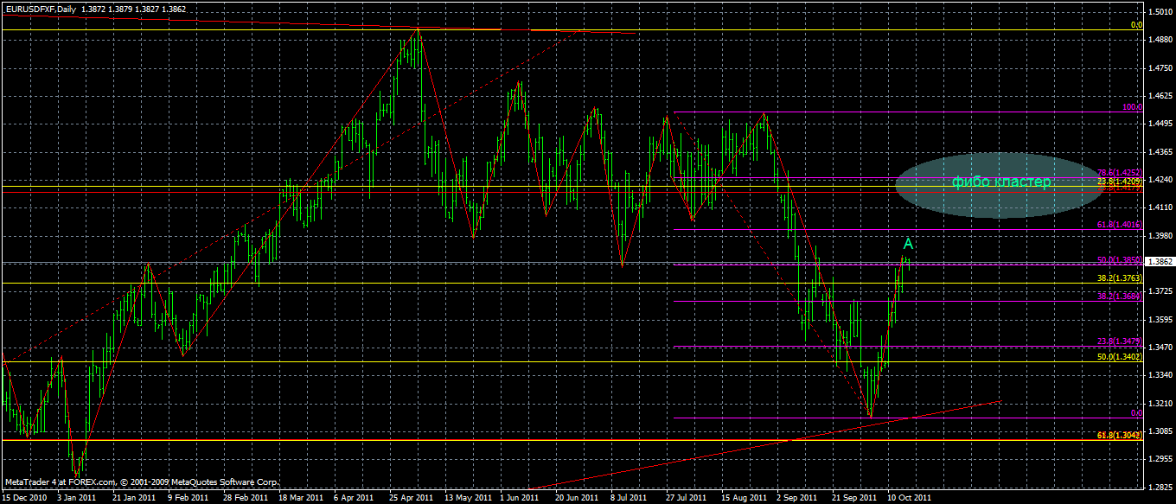
Task: Click the 1.3725 price scale value
Action: (x=1161, y=291)
